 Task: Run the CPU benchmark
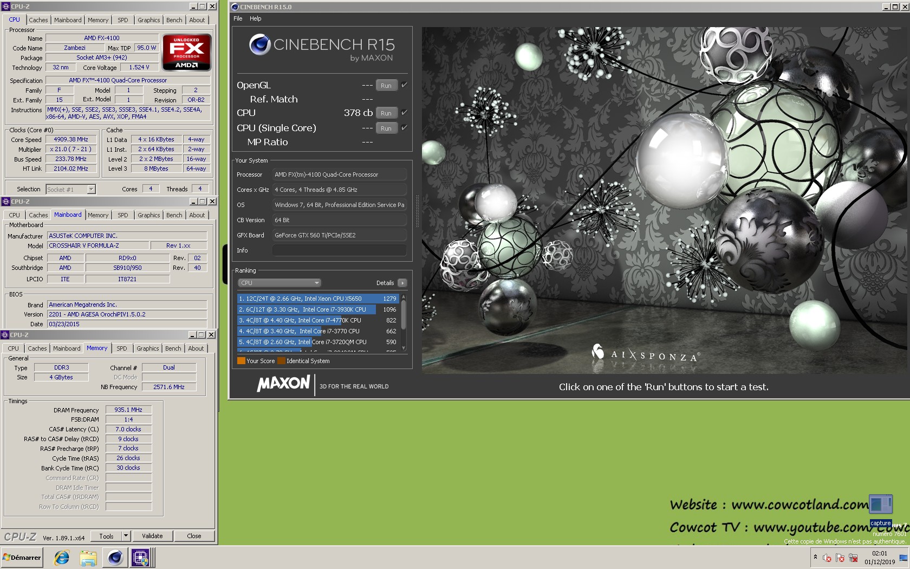click(386, 113)
